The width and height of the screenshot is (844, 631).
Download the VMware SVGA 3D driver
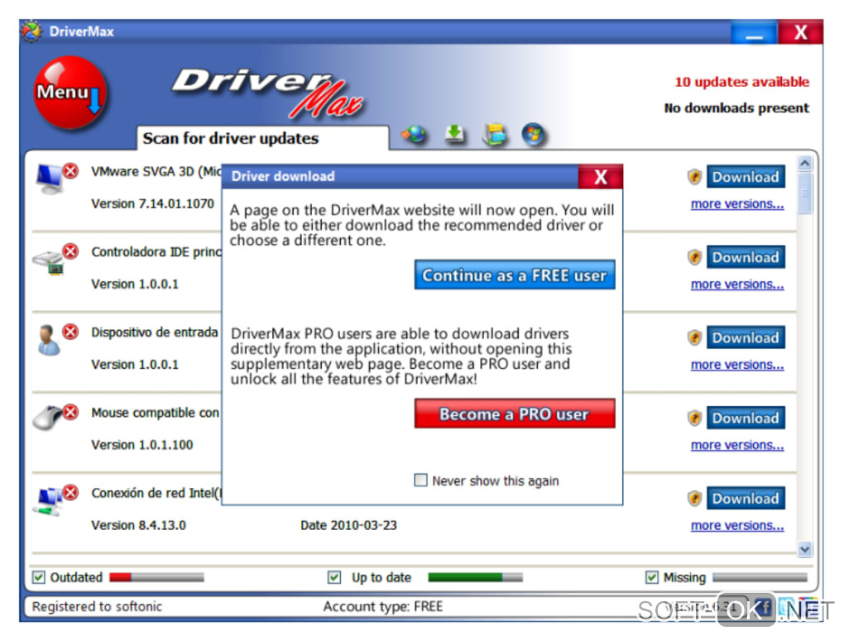(x=746, y=176)
